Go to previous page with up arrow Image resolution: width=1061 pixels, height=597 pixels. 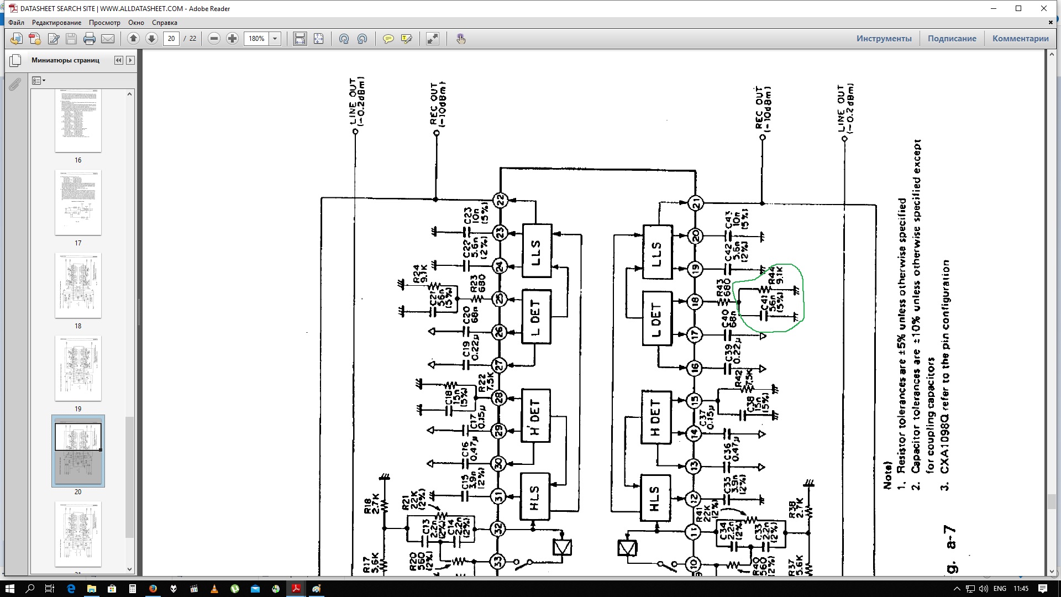(x=133, y=39)
